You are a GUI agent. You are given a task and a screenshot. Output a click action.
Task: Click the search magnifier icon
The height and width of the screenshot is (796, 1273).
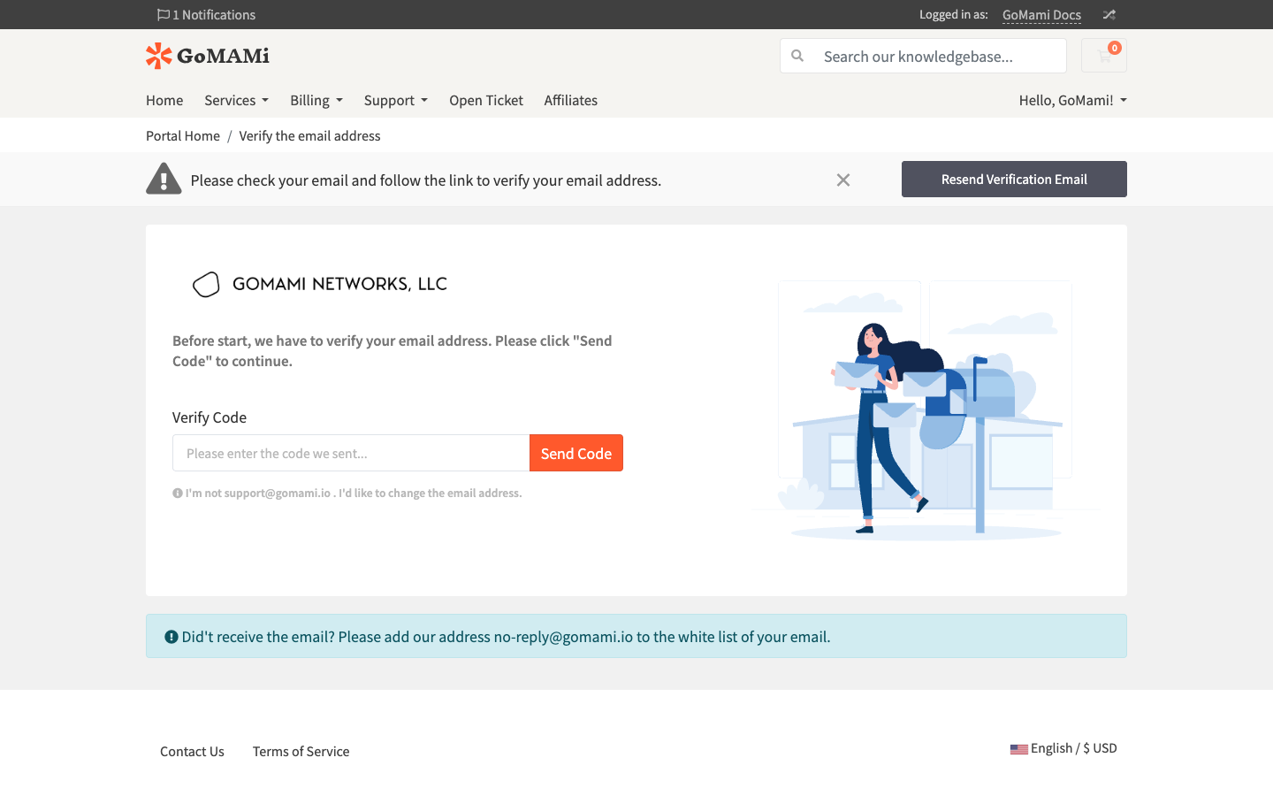pyautogui.click(x=797, y=56)
